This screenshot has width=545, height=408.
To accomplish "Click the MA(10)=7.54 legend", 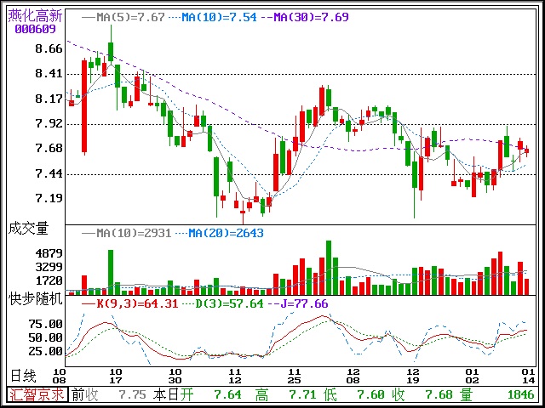I will point(212,17).
